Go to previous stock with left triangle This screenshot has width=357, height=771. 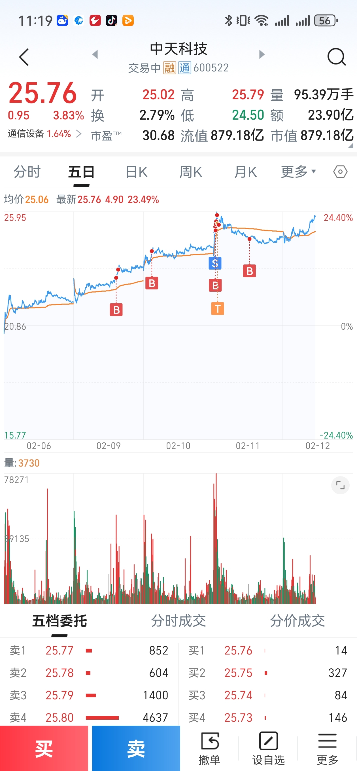pyautogui.click(x=95, y=54)
